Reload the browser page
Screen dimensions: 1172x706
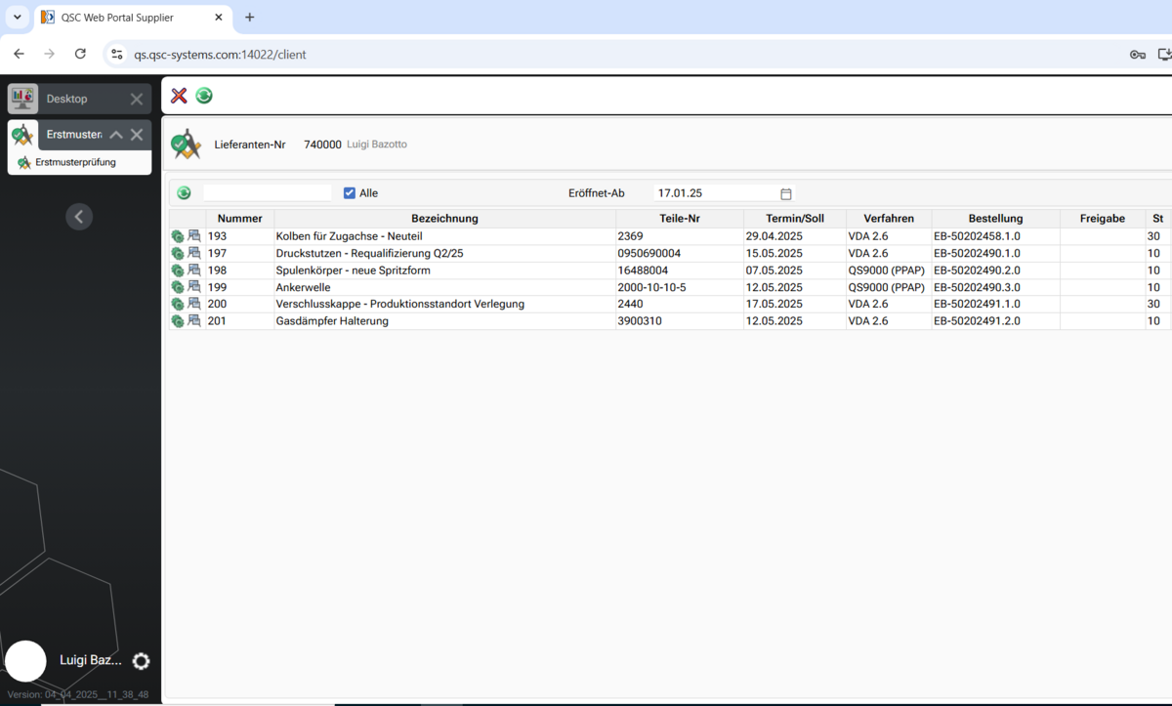80,54
